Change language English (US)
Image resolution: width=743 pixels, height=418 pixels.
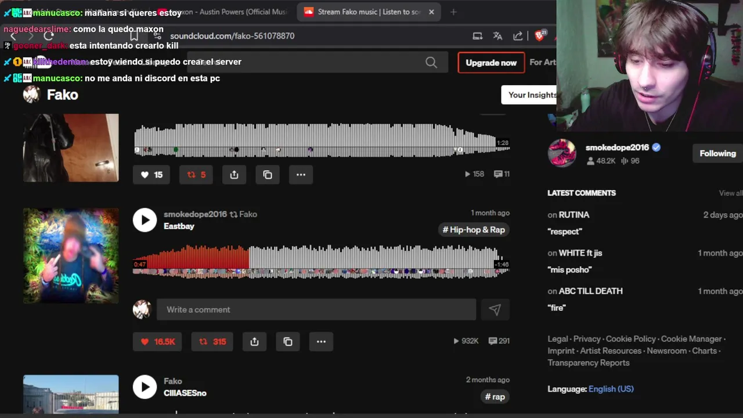611,389
